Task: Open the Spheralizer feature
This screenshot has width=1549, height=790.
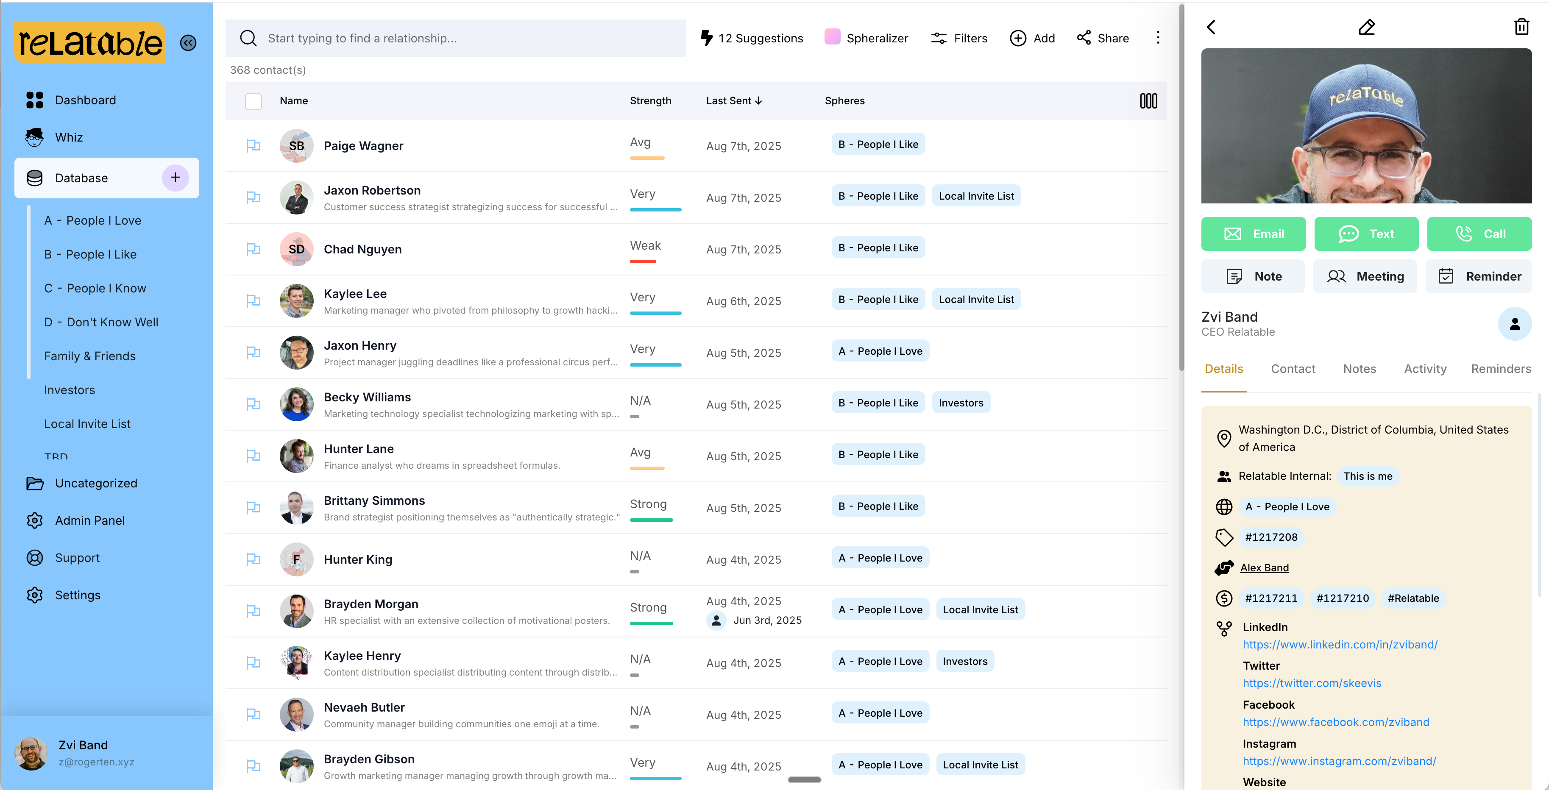Action: 866,38
